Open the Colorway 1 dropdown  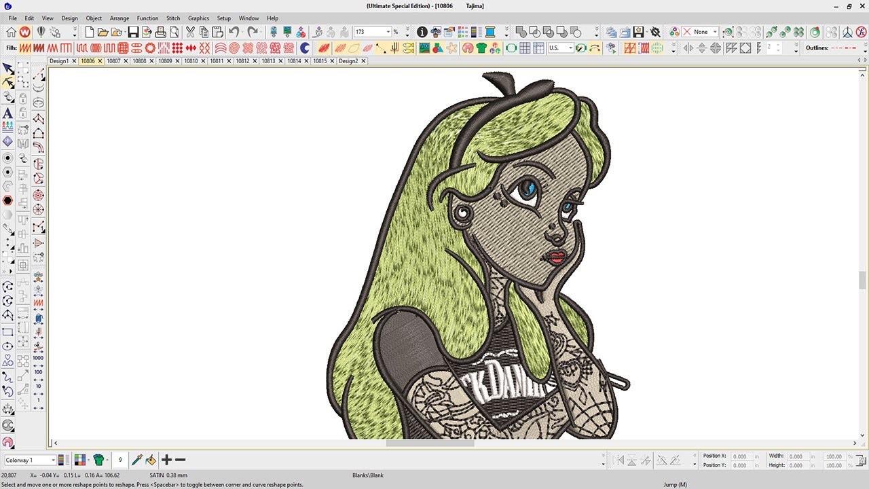tap(52, 460)
